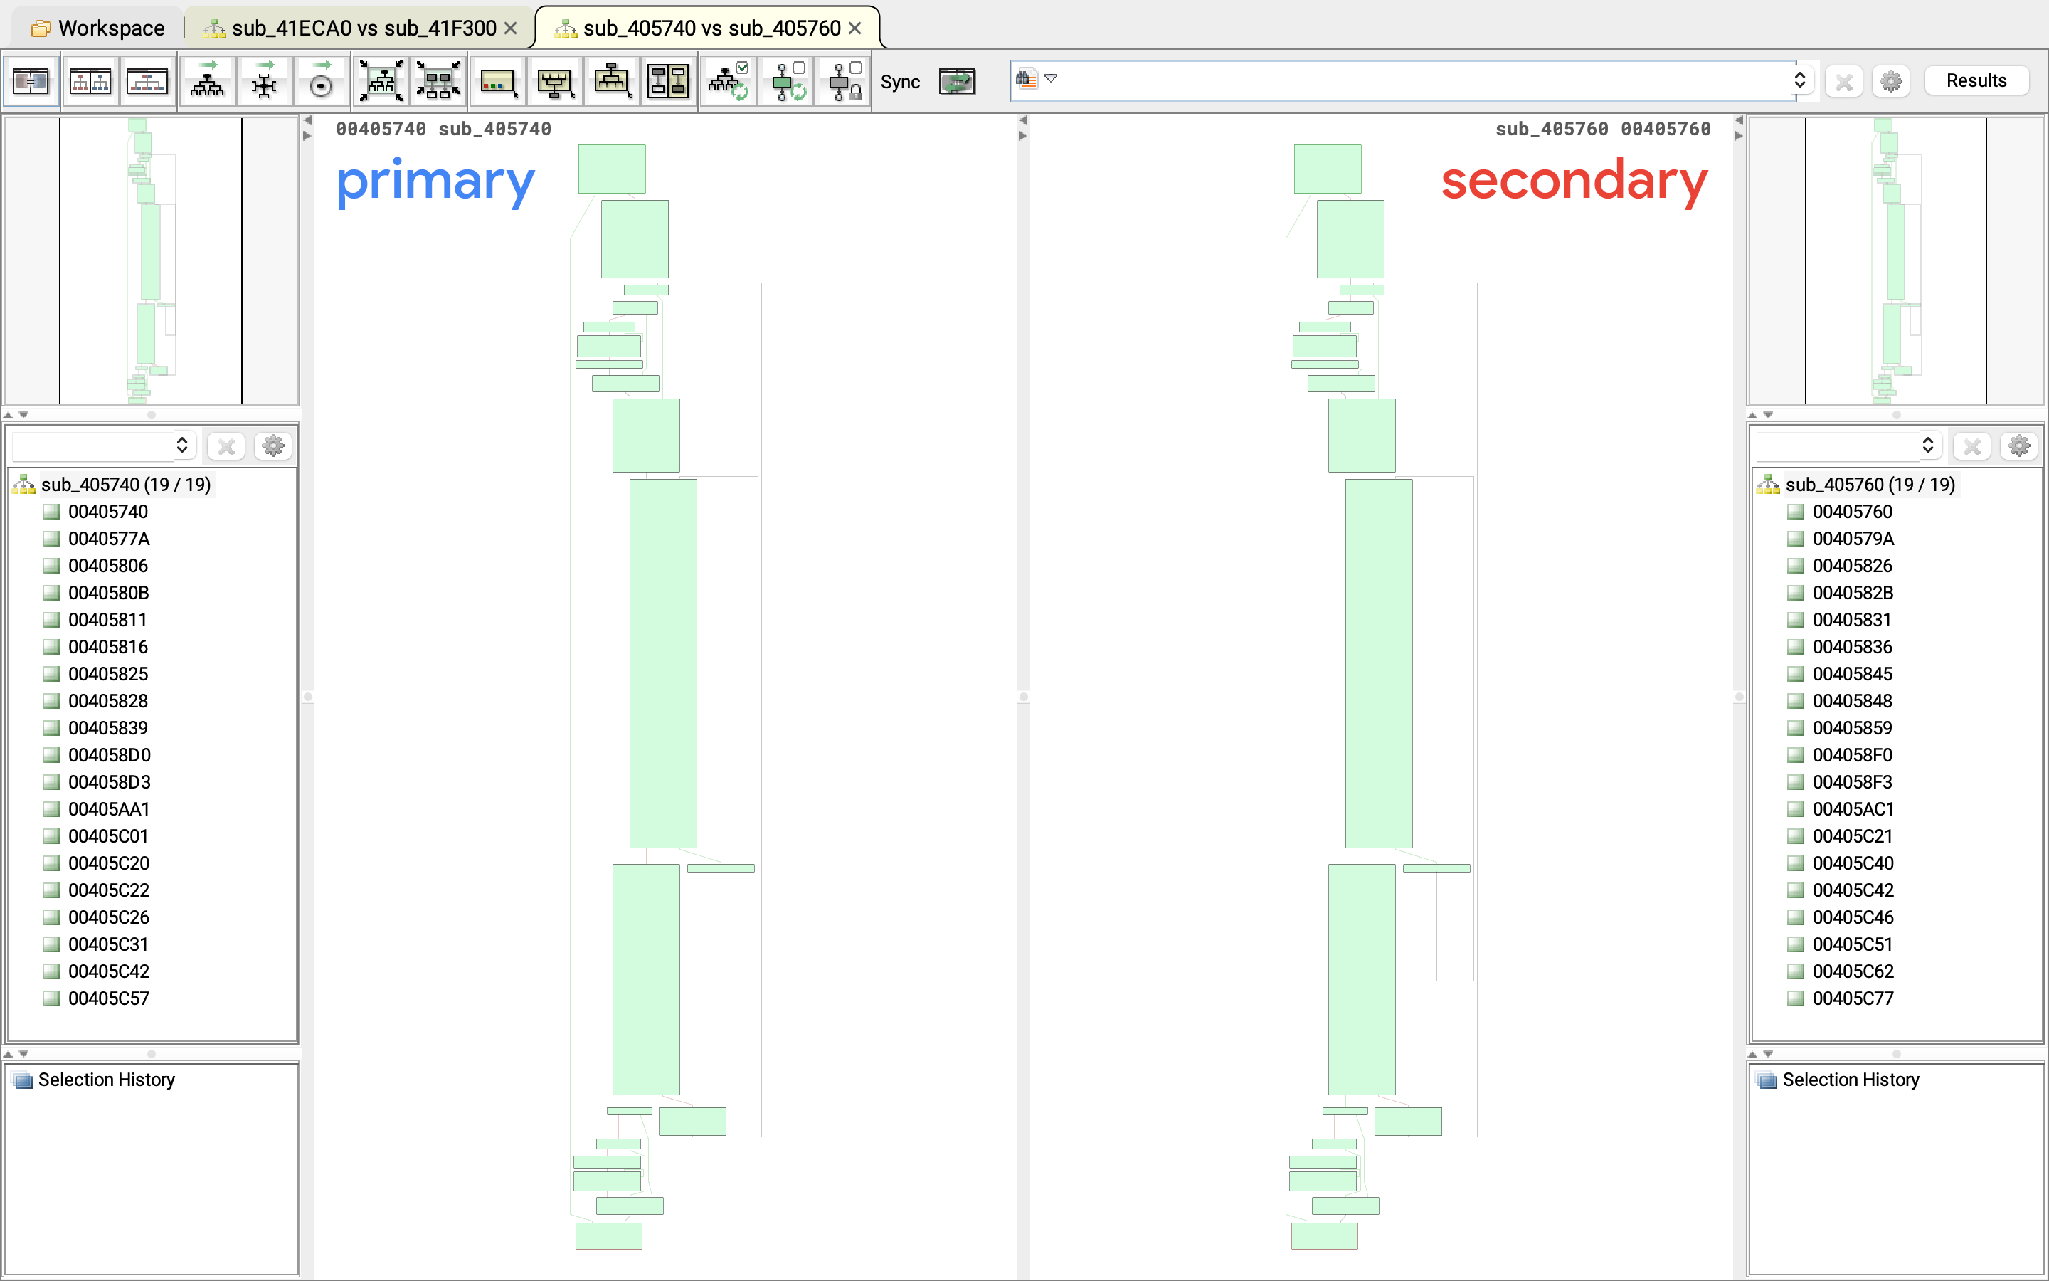Image resolution: width=2049 pixels, height=1281 pixels.
Task: Select root node sub_405740 (19 / 19)
Action: coord(125,485)
